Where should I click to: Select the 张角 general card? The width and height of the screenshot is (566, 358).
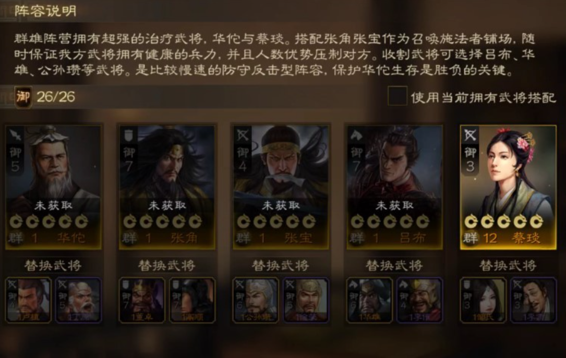tap(167, 187)
